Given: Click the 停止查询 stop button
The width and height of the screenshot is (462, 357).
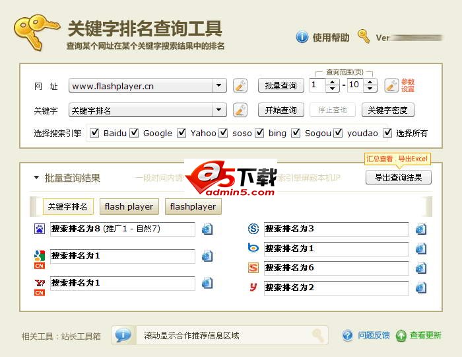Looking at the screenshot, I should [333, 110].
